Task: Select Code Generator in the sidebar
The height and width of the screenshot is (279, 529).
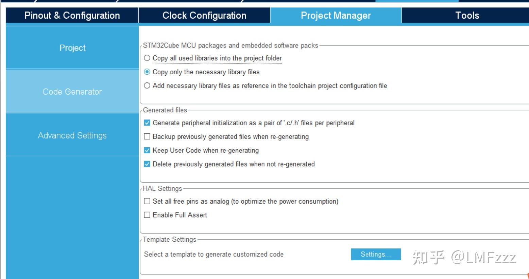Action: (x=72, y=92)
